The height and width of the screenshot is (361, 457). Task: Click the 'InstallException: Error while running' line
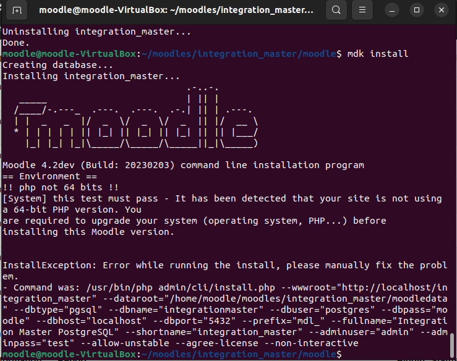pos(224,265)
